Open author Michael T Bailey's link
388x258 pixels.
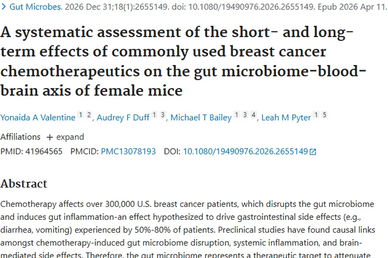201,118
